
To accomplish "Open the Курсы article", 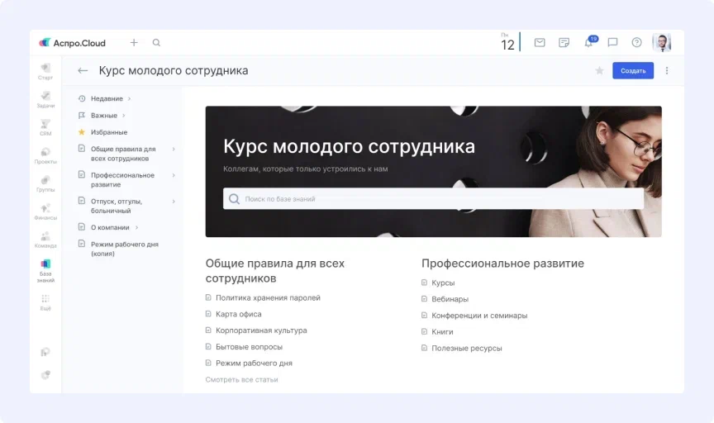I will (x=443, y=283).
